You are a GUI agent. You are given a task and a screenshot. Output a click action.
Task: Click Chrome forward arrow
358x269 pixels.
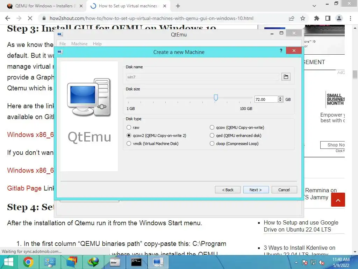point(19,18)
